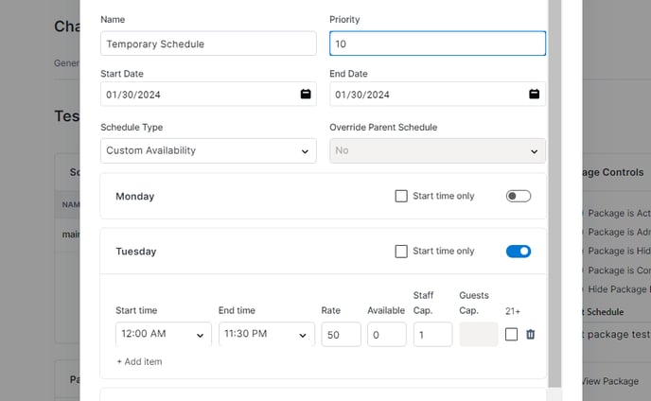
Task: Open the Override Parent Schedule dropdown
Action: click(437, 150)
